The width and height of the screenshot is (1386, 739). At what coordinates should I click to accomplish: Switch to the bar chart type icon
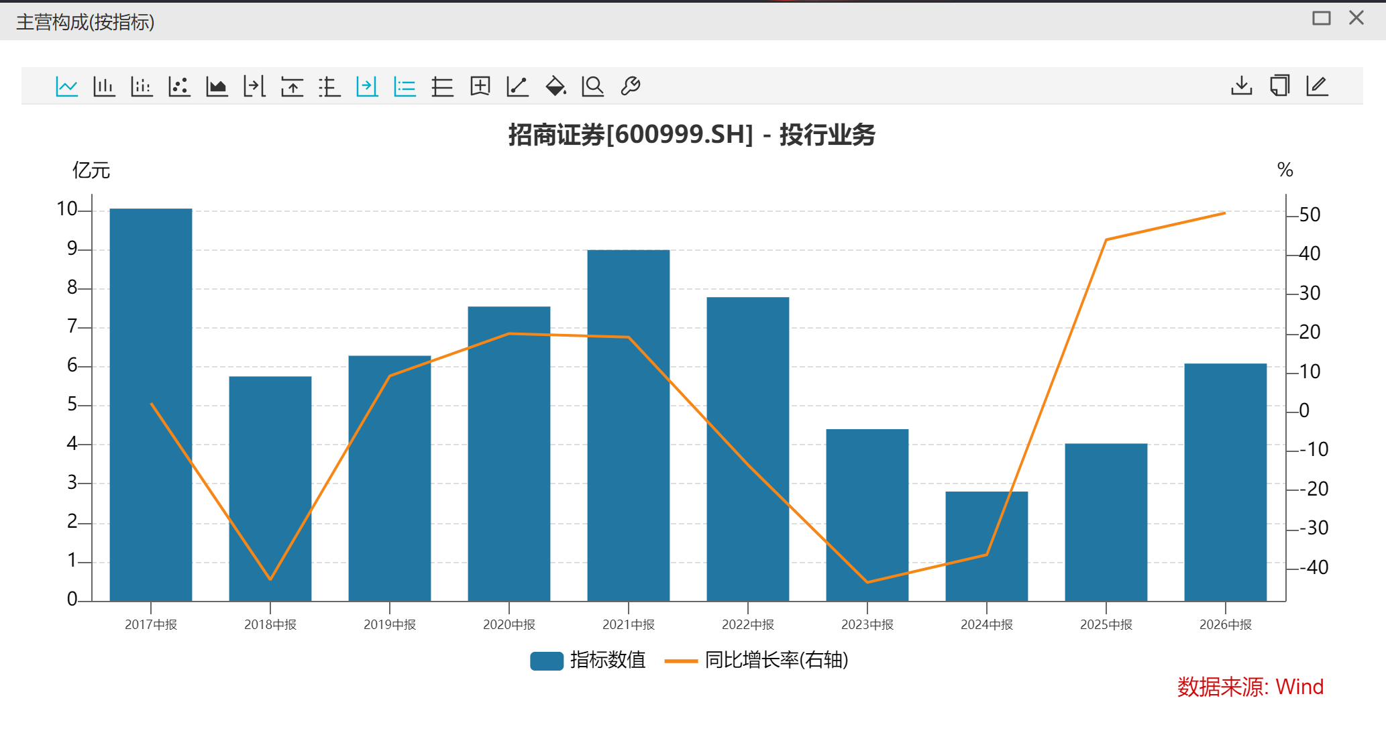pos(104,87)
